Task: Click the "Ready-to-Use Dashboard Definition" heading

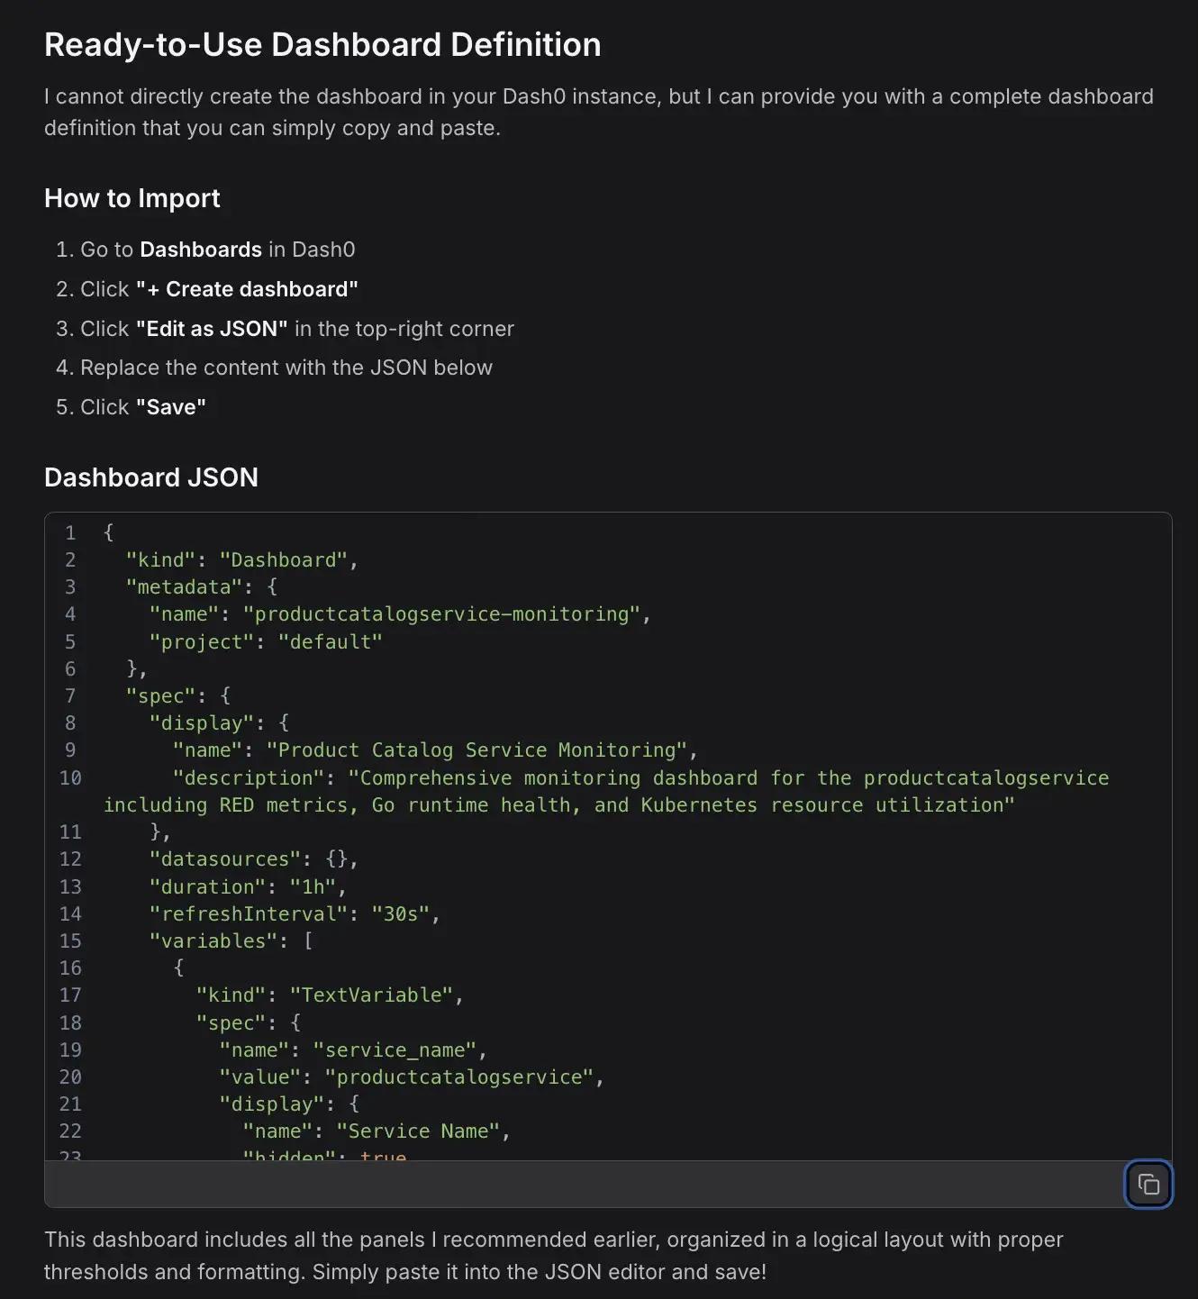Action: pyautogui.click(x=322, y=45)
